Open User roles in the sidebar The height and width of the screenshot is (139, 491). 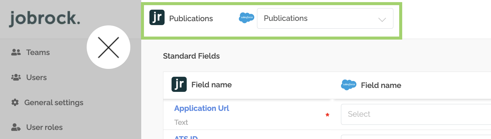click(45, 127)
